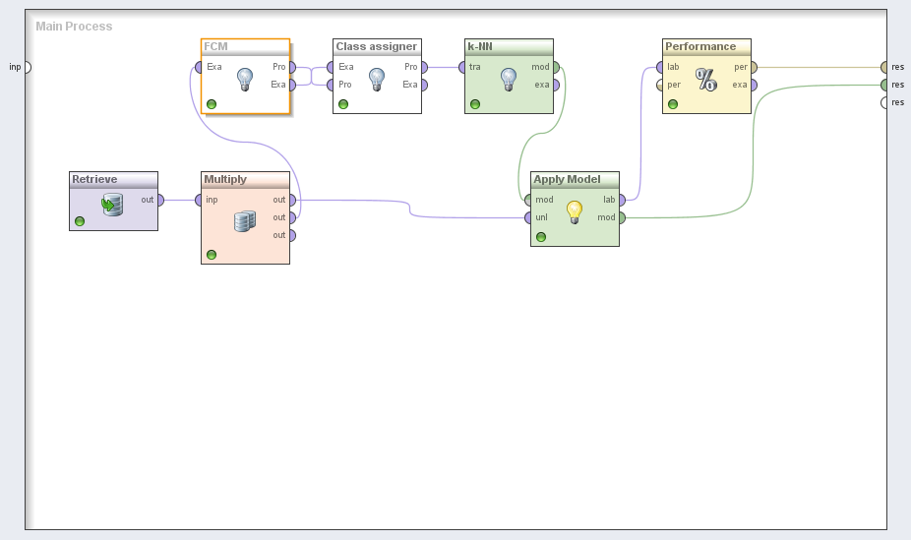Select the Multiply operator copy icon
This screenshot has width=911, height=540.
tap(245, 221)
